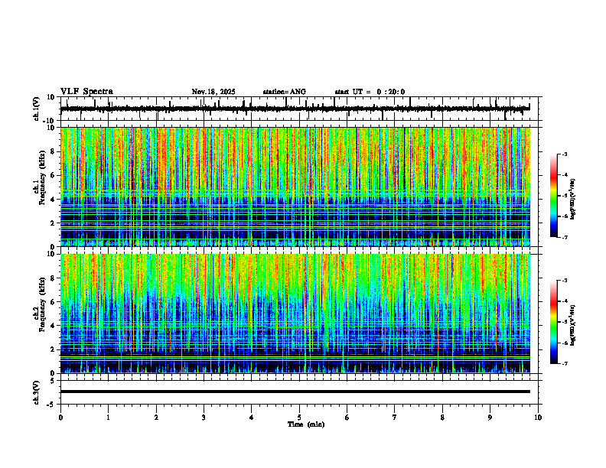Click time axis tick label "5"
The width and height of the screenshot is (606, 468).
(299, 418)
